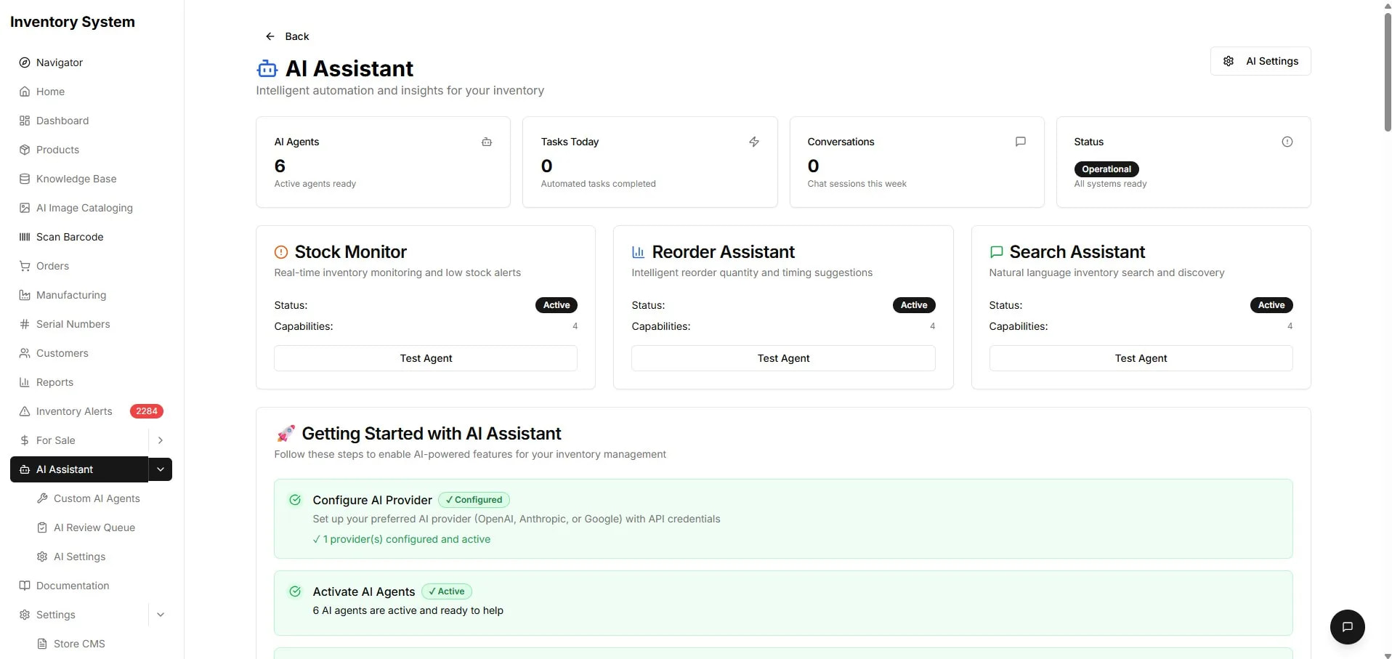1392x659 pixels.
Task: Click the Active badge on Reorder Assistant
Action: click(x=914, y=305)
